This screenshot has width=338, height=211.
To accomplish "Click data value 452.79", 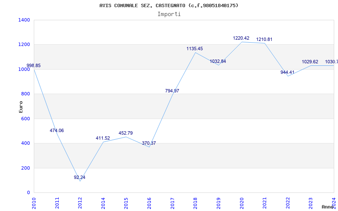I will click(x=125, y=133).
